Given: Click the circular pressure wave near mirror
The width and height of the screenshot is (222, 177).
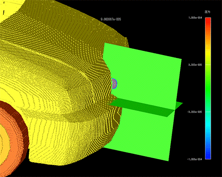Looking at the screenshot, I should [x=114, y=84].
